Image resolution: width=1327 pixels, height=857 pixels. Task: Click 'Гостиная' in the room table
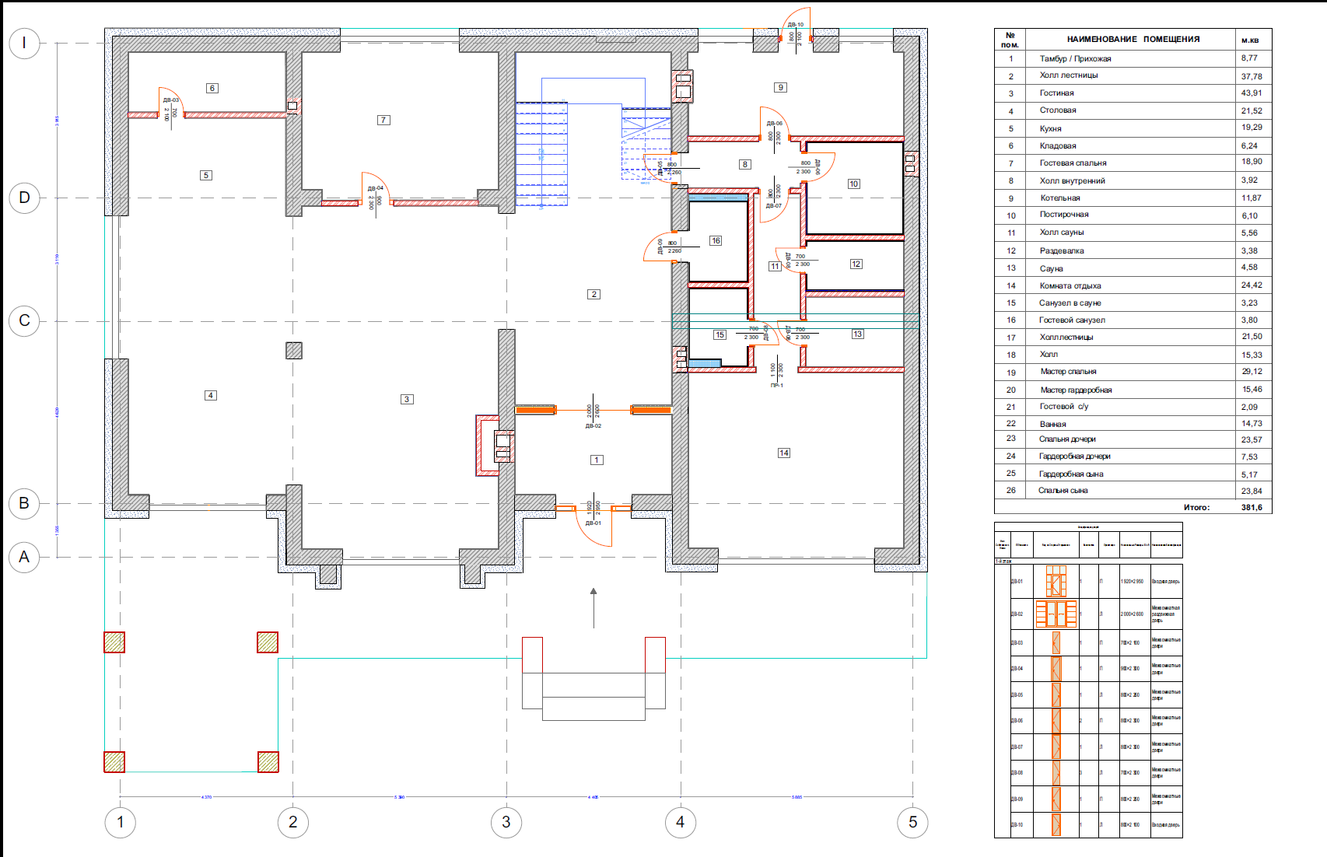tap(1057, 93)
